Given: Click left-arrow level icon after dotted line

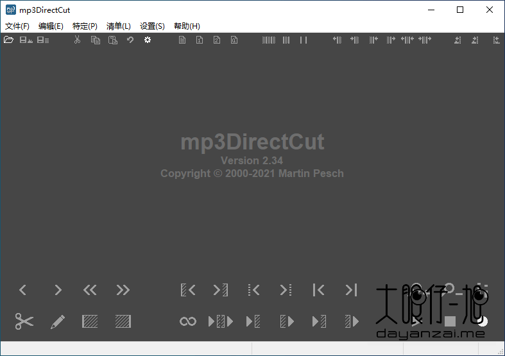Looking at the screenshot, I should point(496,40).
